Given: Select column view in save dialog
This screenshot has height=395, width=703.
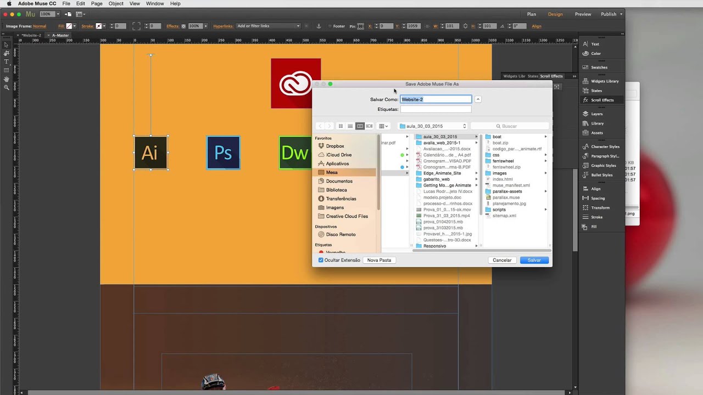Looking at the screenshot, I should coord(360,126).
